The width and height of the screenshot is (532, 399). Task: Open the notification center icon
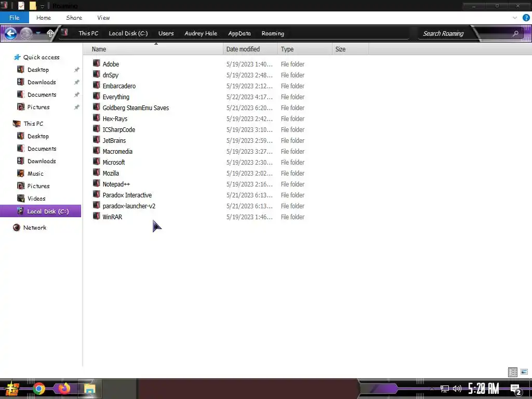(516, 390)
